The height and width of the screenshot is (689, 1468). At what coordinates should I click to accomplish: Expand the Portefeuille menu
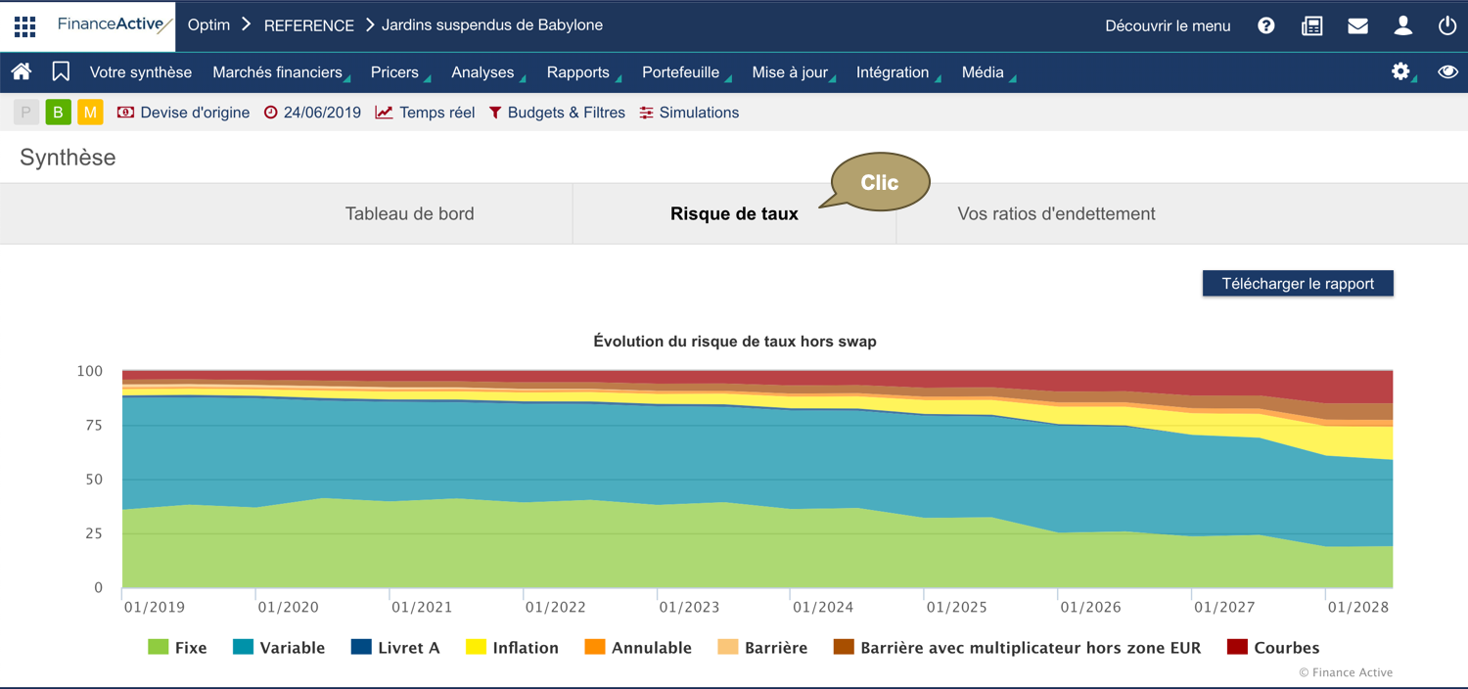point(680,71)
